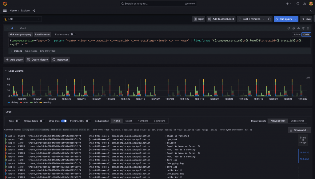Collapse query row A chevron
Viewport: 315px width, 179px height.
7,28
